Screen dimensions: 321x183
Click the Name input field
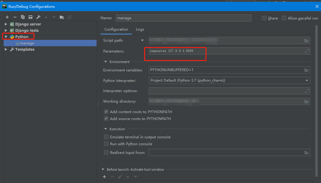coord(183,18)
